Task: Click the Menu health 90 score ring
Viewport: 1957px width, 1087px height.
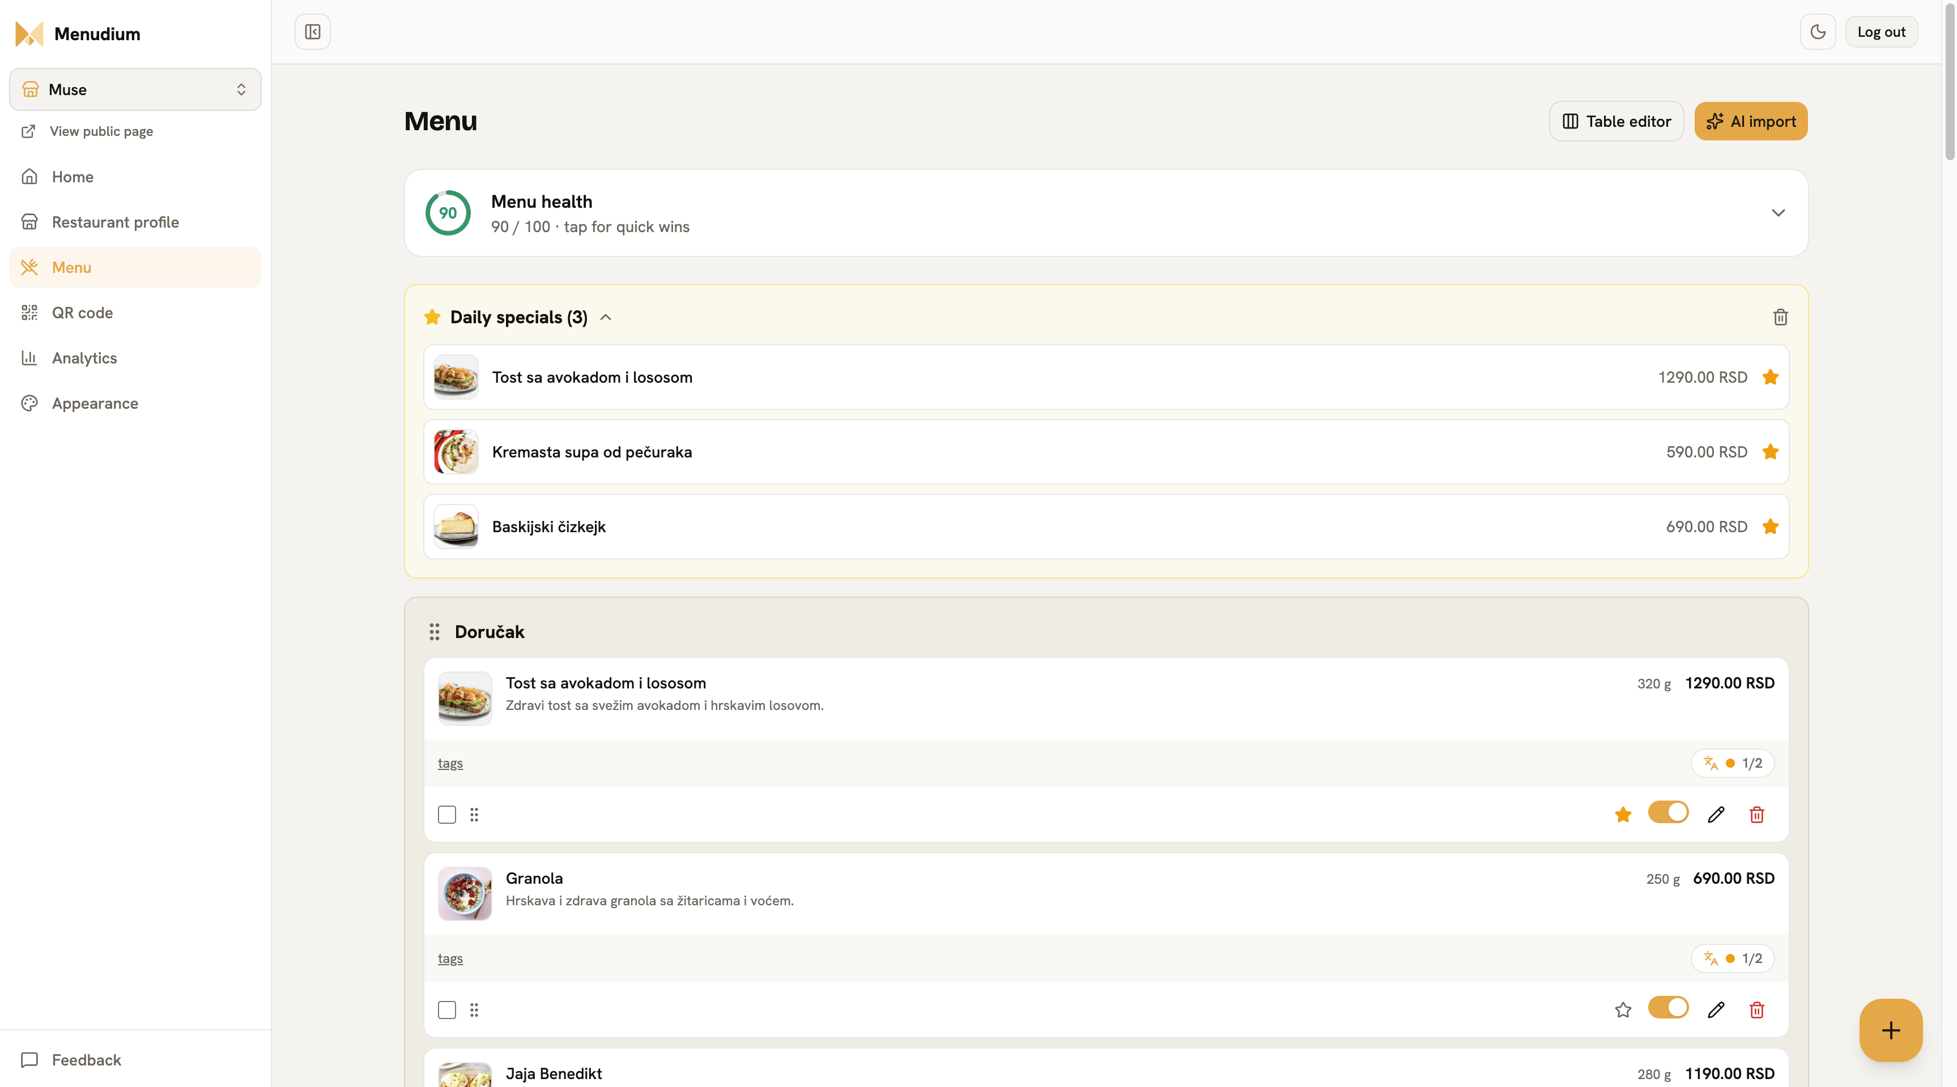Action: point(448,212)
